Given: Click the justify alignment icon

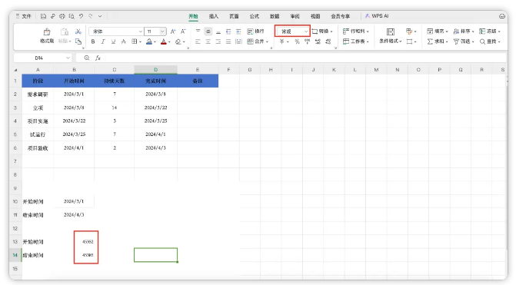Looking at the screenshot, I should pyautogui.click(x=228, y=41).
